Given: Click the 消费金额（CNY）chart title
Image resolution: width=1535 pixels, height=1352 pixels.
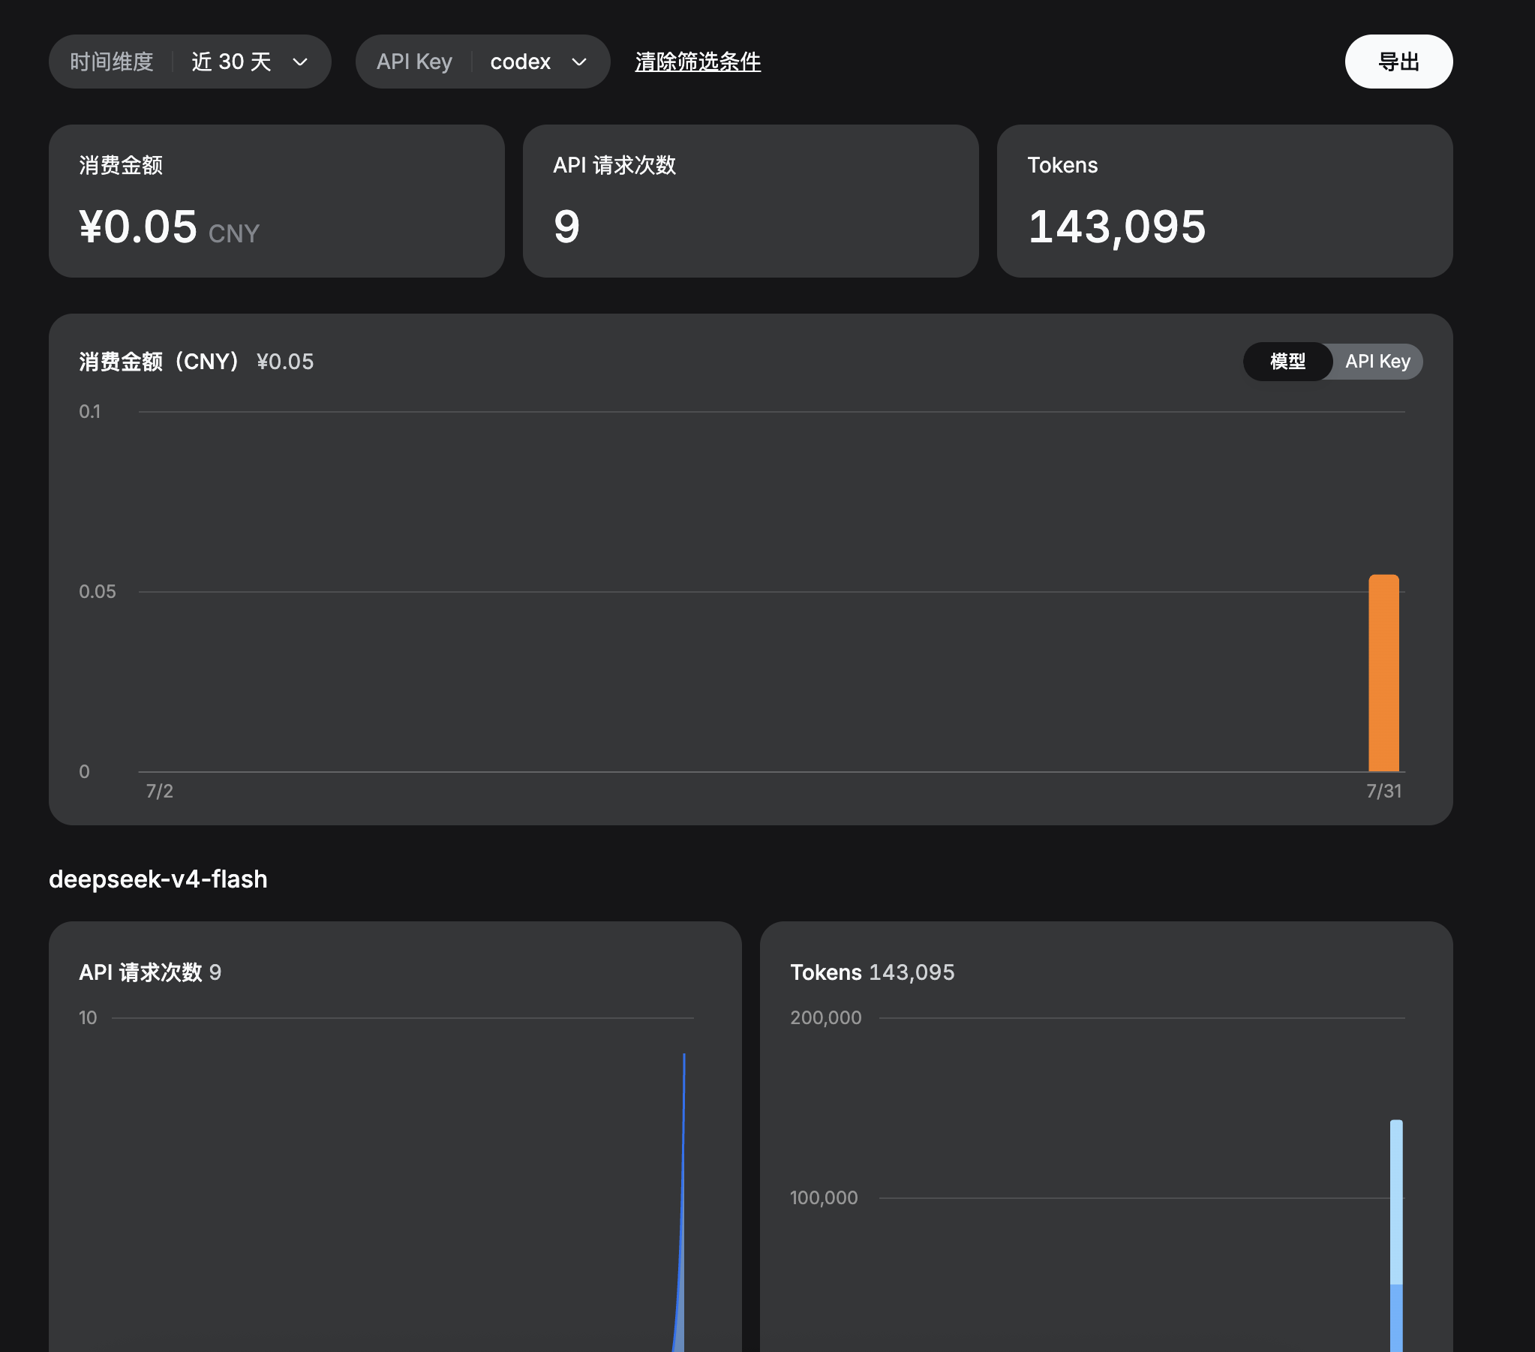Looking at the screenshot, I should pos(159,362).
